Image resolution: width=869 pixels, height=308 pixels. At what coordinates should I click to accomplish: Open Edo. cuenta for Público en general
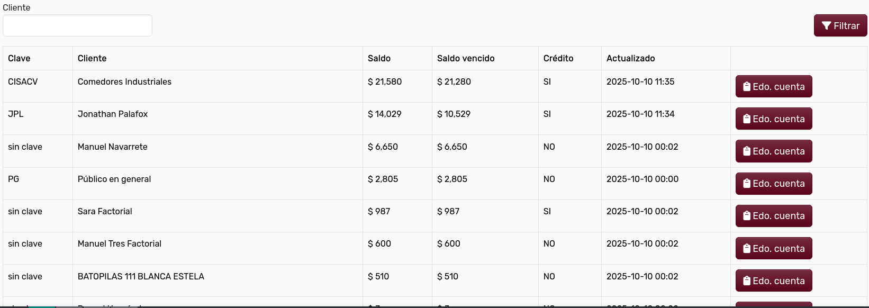[774, 184]
